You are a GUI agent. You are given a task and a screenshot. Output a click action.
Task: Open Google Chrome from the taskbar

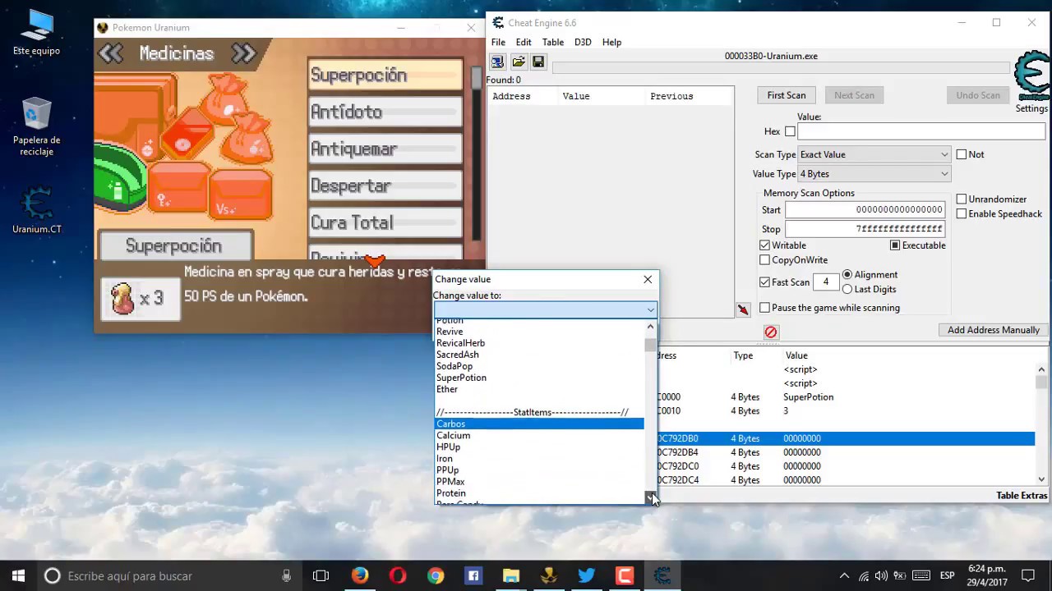coord(436,575)
